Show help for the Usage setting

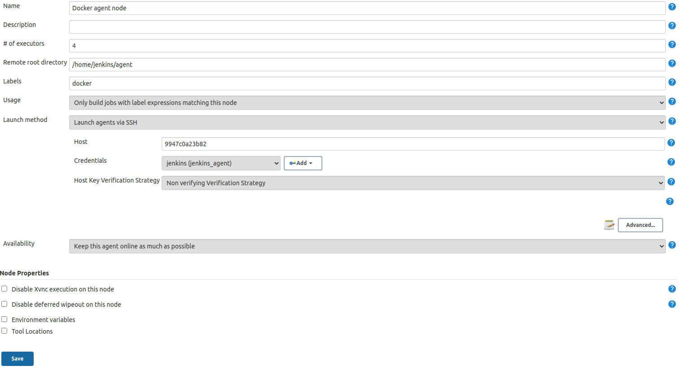coord(672,101)
